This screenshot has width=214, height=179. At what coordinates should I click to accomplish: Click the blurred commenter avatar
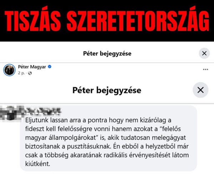coord(10,113)
